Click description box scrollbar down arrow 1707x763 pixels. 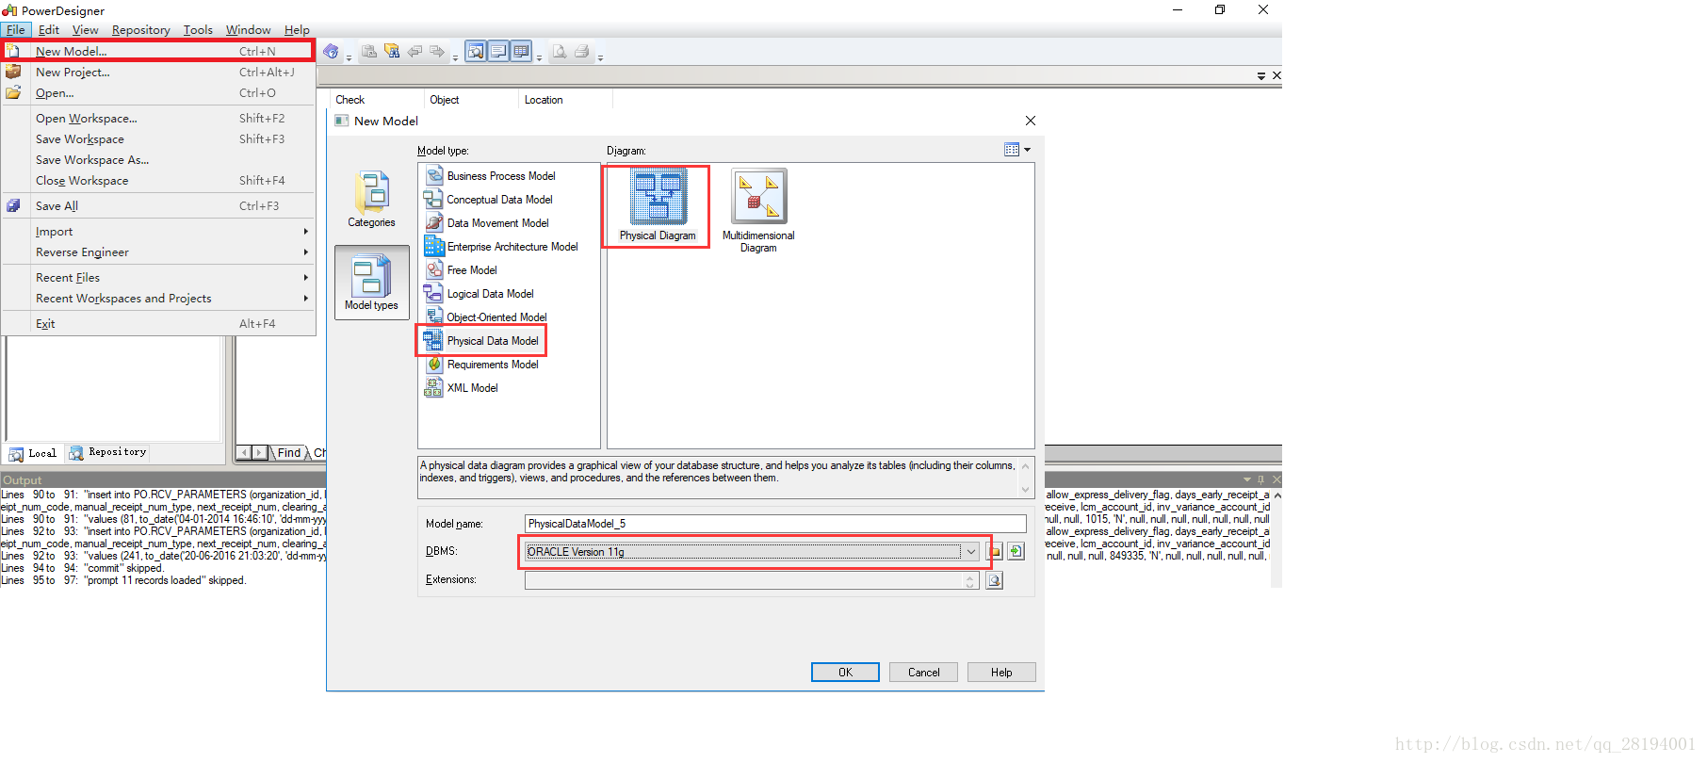[1025, 489]
